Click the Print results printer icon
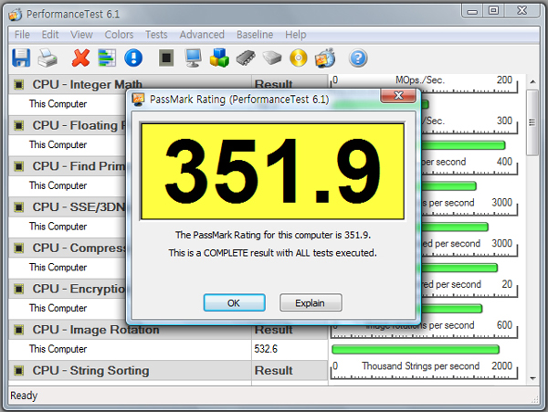The image size is (548, 412). coord(47,58)
